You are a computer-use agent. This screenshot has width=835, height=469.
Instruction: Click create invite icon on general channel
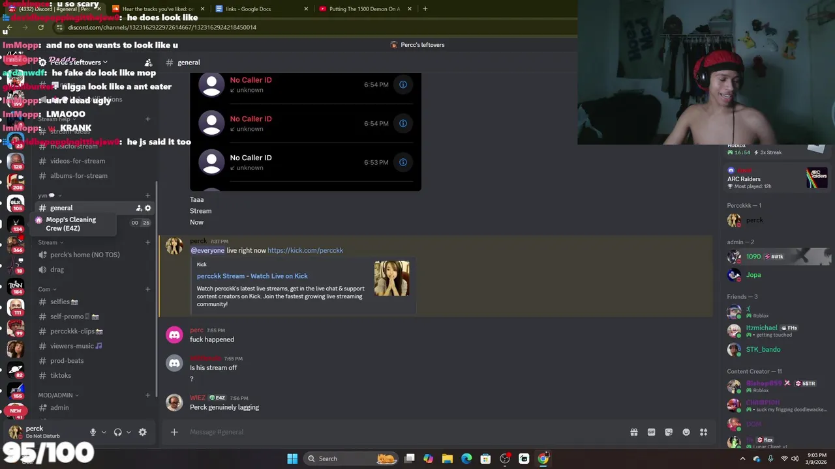[139, 208]
